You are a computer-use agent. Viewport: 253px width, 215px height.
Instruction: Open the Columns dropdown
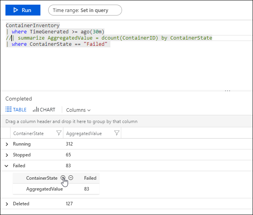pos(78,110)
